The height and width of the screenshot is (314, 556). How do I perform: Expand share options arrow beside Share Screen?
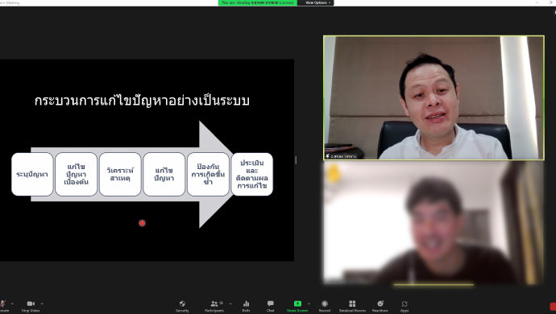click(309, 304)
